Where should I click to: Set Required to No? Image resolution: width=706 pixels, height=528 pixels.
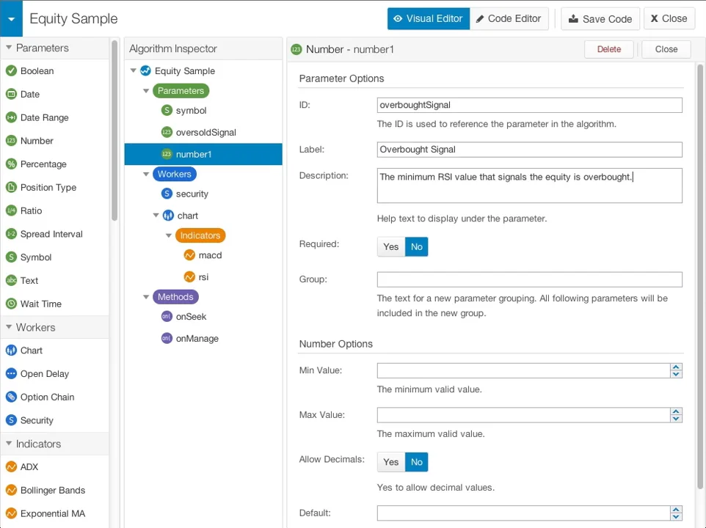pos(417,246)
